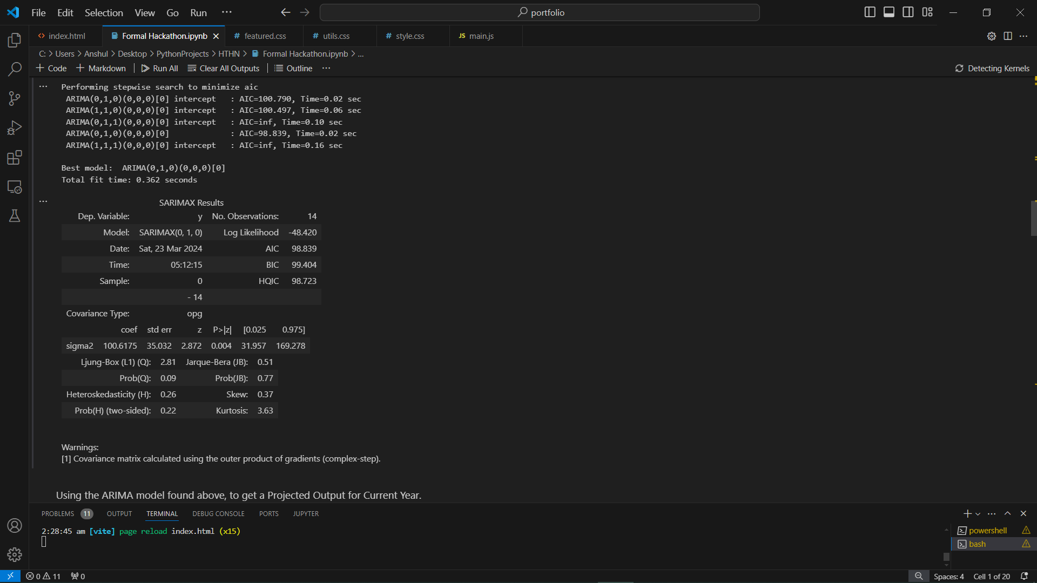Expand hidden menu items ellipsis
The image size is (1037, 583).
(227, 12)
